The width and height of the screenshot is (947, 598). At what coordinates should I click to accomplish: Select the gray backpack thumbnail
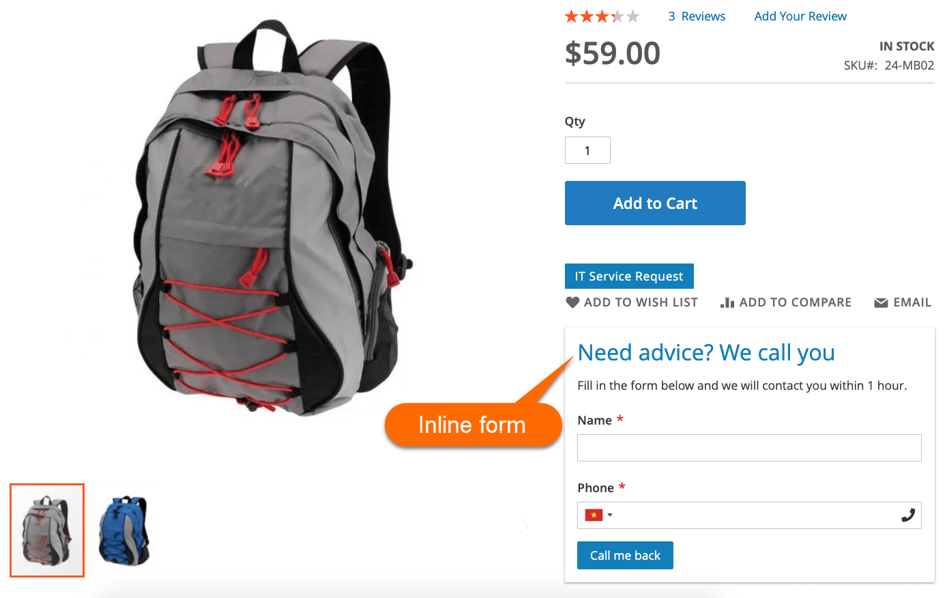pyautogui.click(x=47, y=530)
